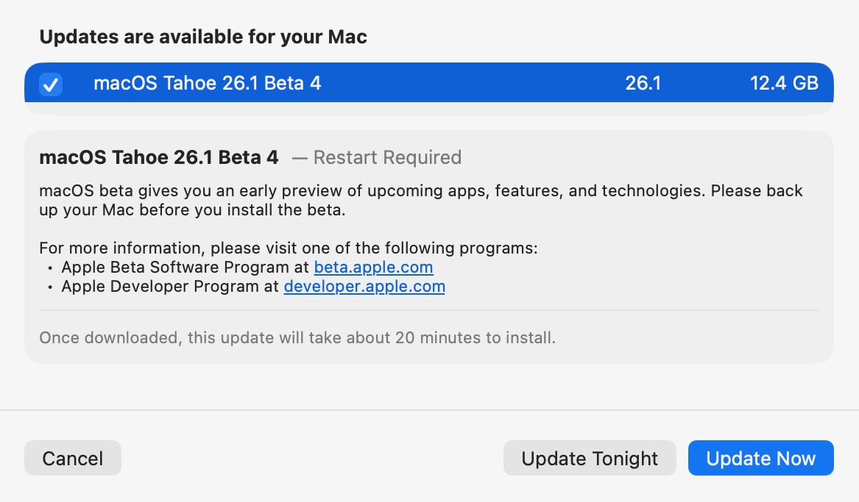Click the highlighted blue update banner
The image size is (859, 502).
429,83
